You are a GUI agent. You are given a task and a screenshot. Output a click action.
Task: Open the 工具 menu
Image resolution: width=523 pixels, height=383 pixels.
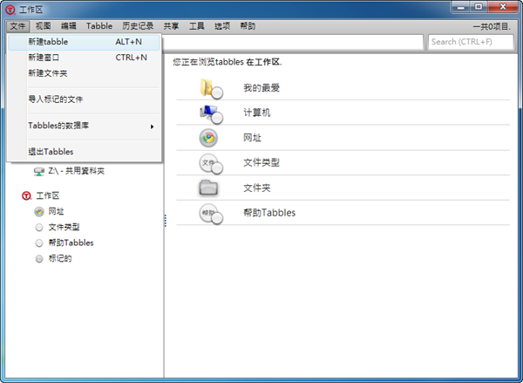click(x=196, y=26)
